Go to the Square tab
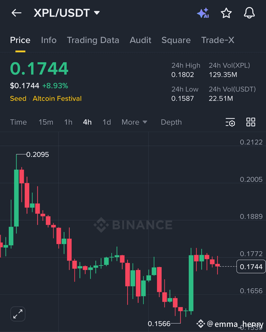The image size is (266, 332). tap(176, 40)
